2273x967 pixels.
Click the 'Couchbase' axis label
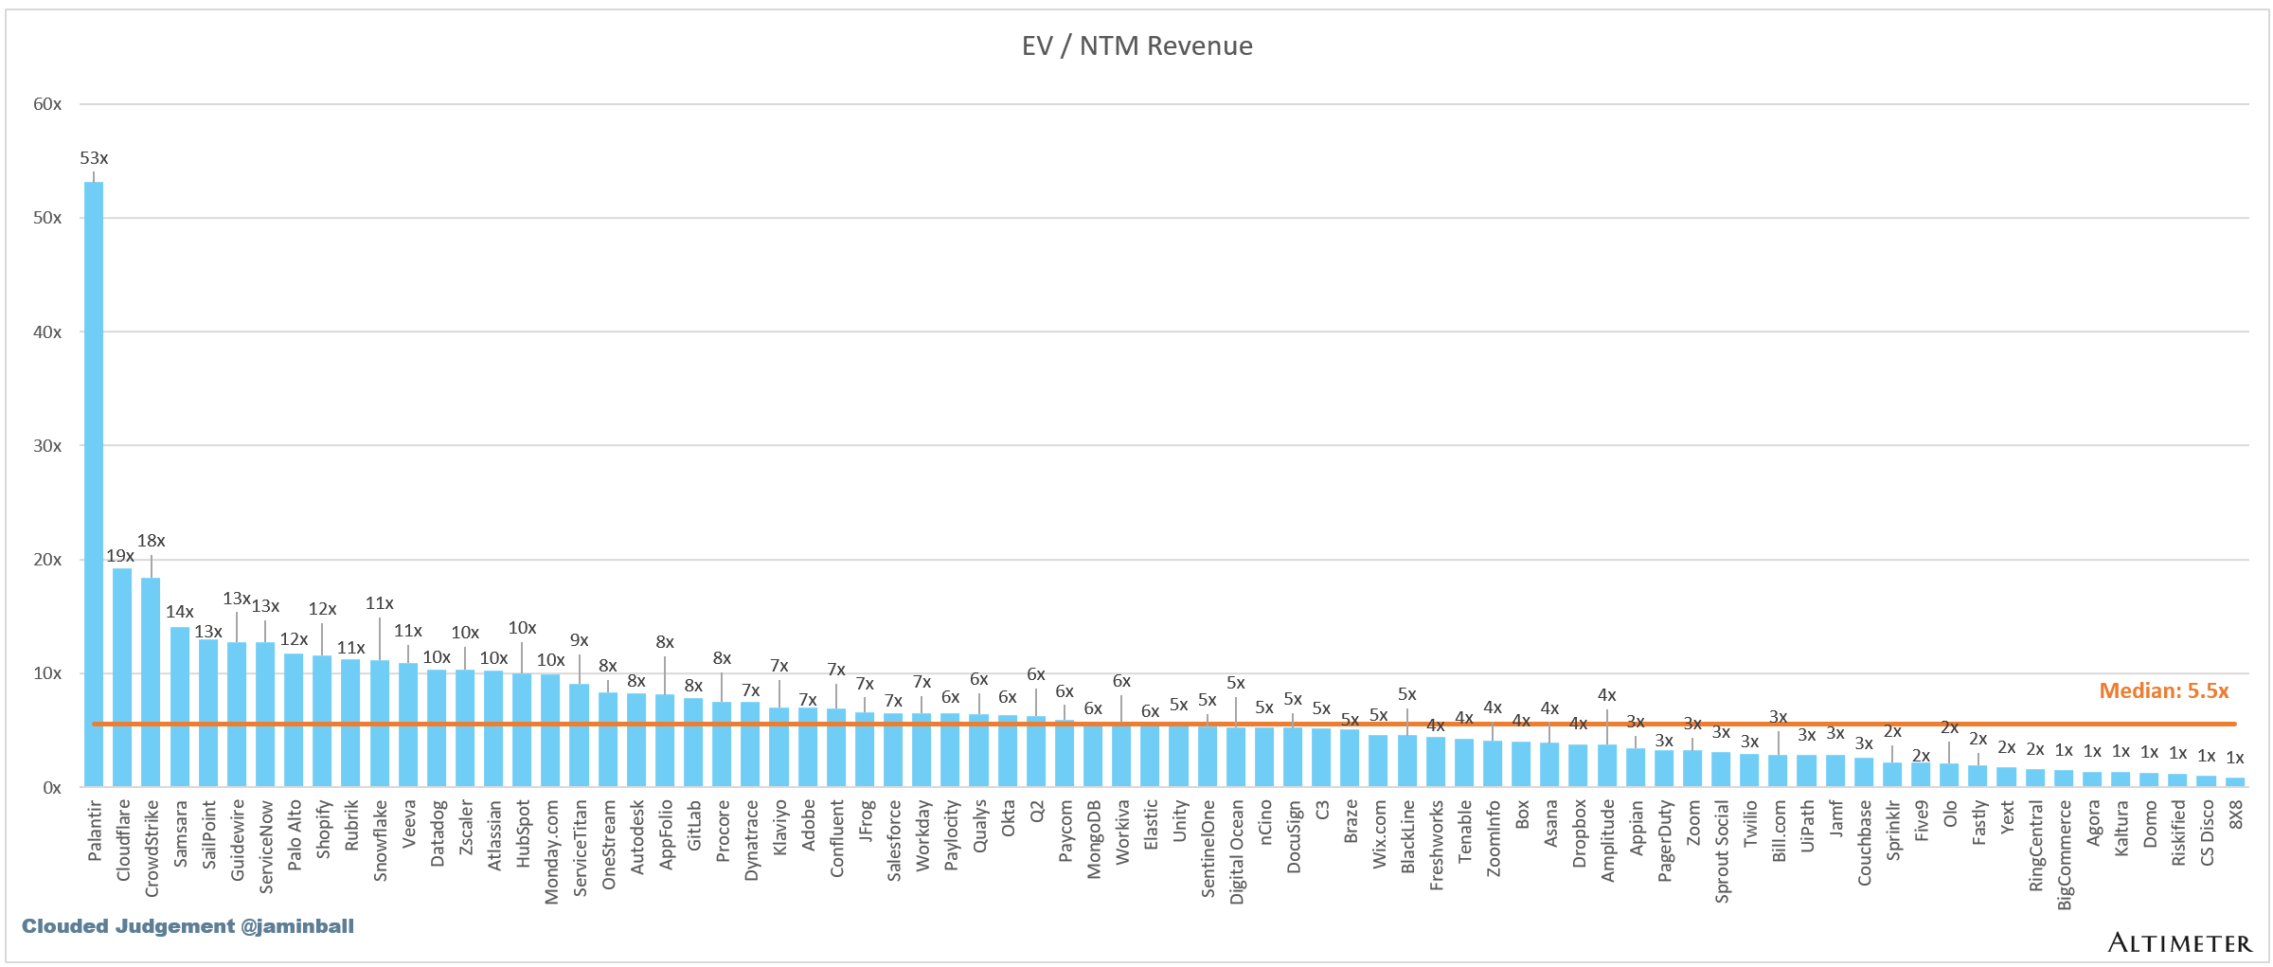click(x=1864, y=844)
